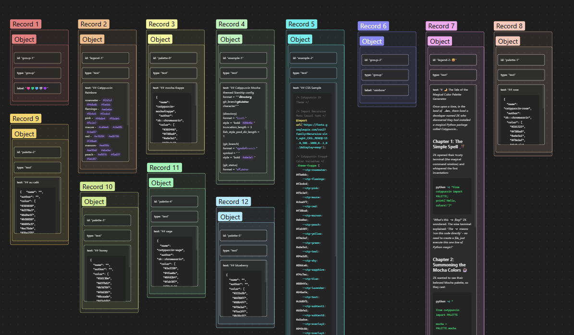Select the id "group-2" field
Viewport: 574px width, 335px height.
[385, 60]
